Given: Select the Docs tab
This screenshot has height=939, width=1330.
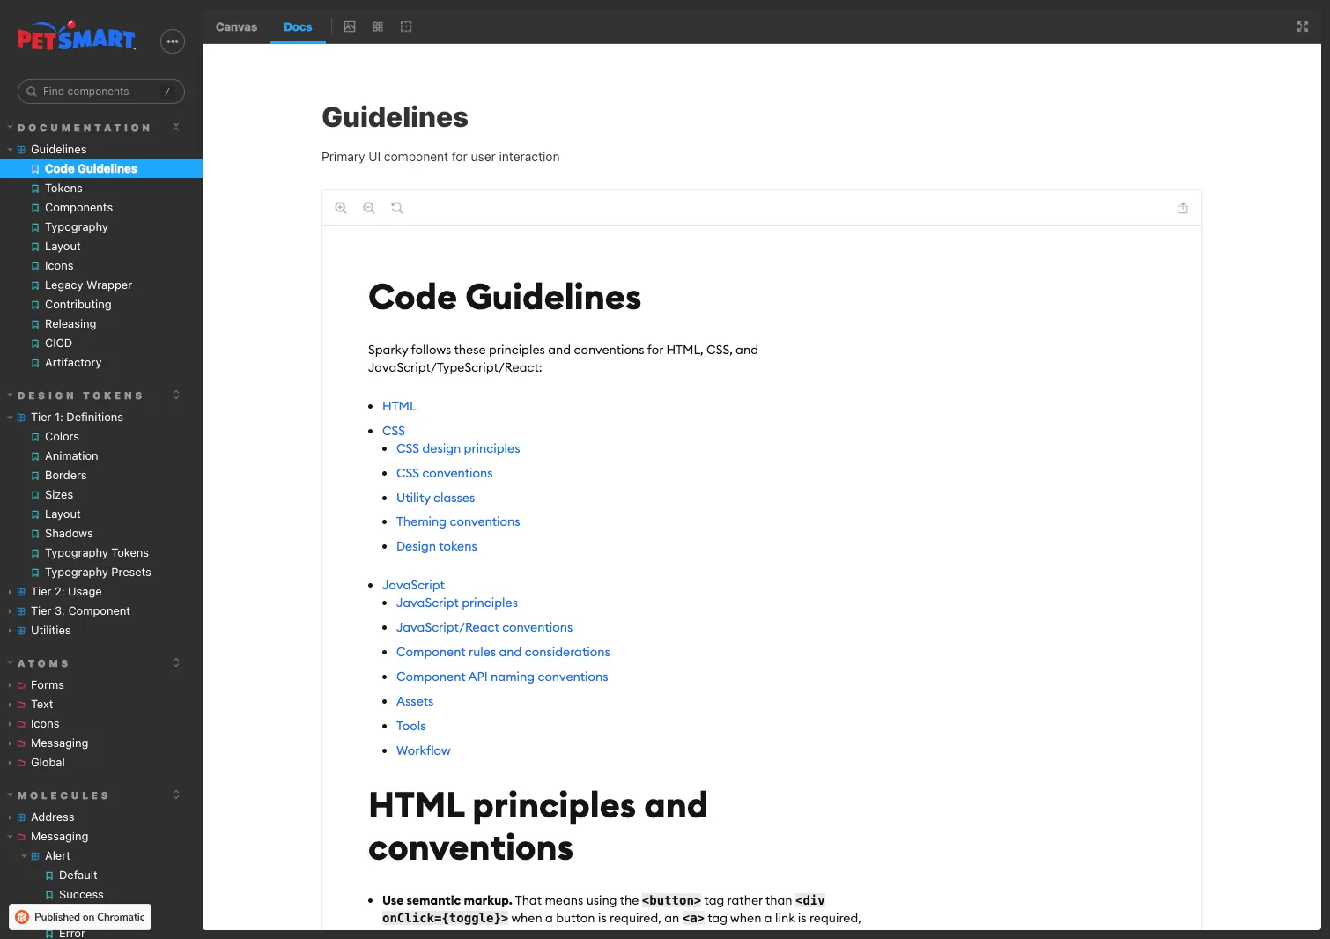Looking at the screenshot, I should 298,26.
